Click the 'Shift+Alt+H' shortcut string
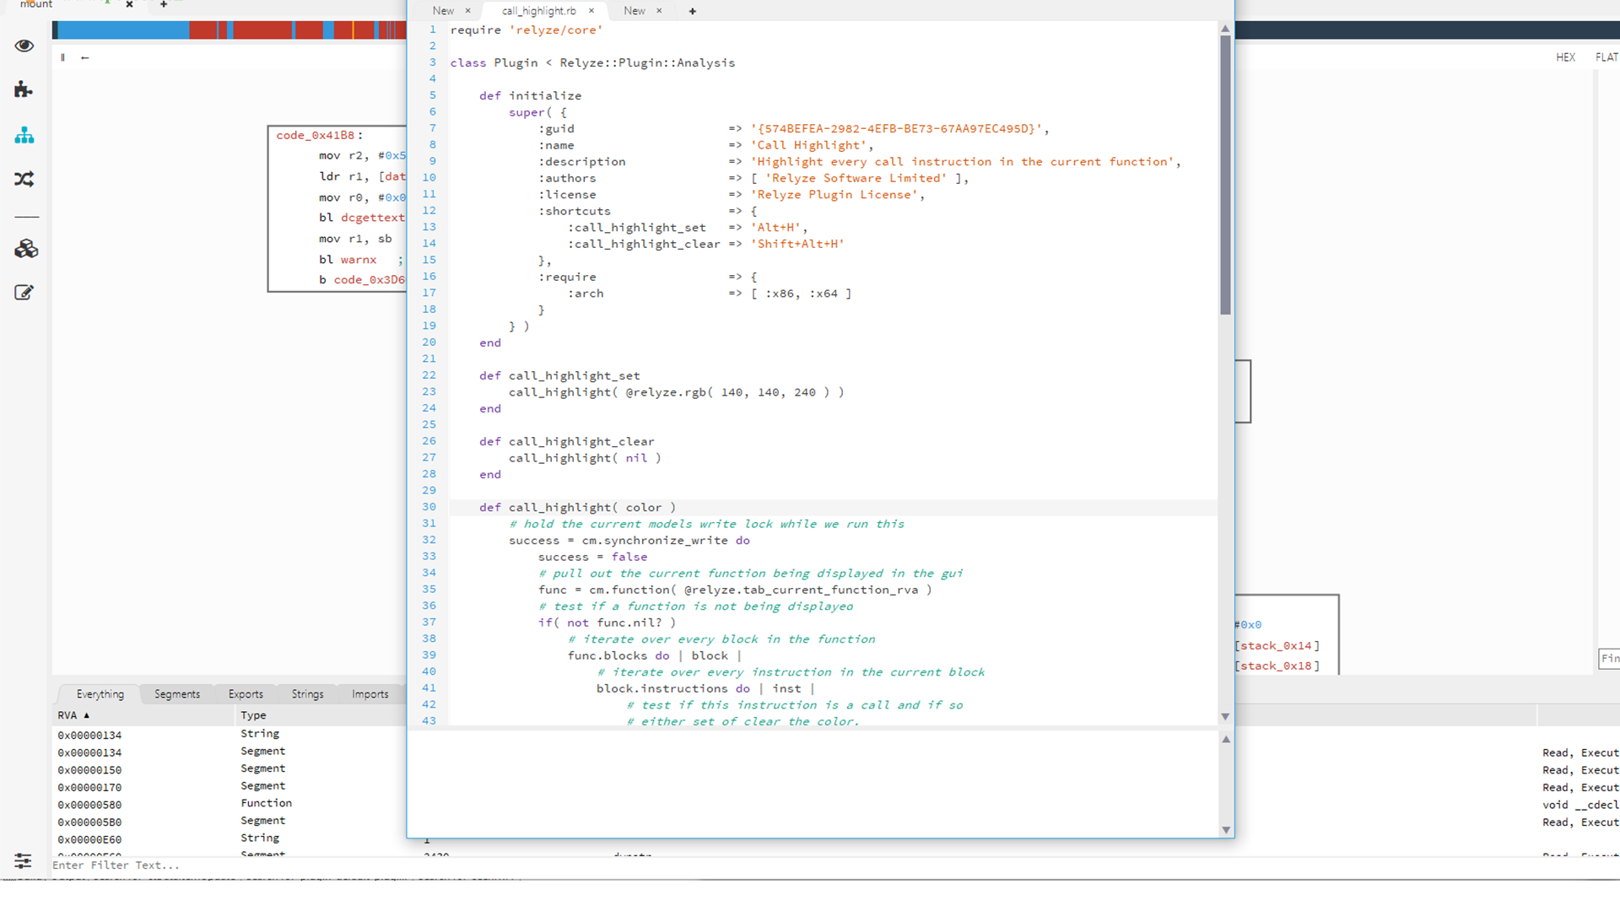 [797, 244]
